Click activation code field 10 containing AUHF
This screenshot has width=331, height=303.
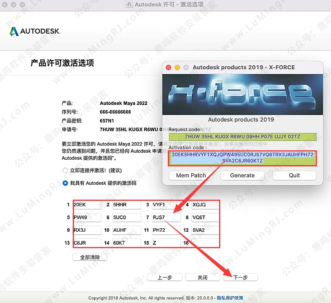(x=127, y=230)
